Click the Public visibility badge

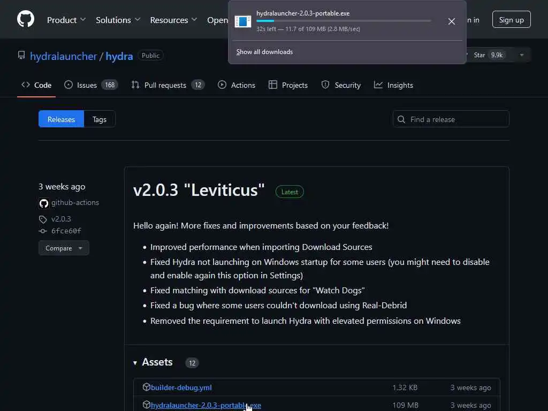[150, 56]
